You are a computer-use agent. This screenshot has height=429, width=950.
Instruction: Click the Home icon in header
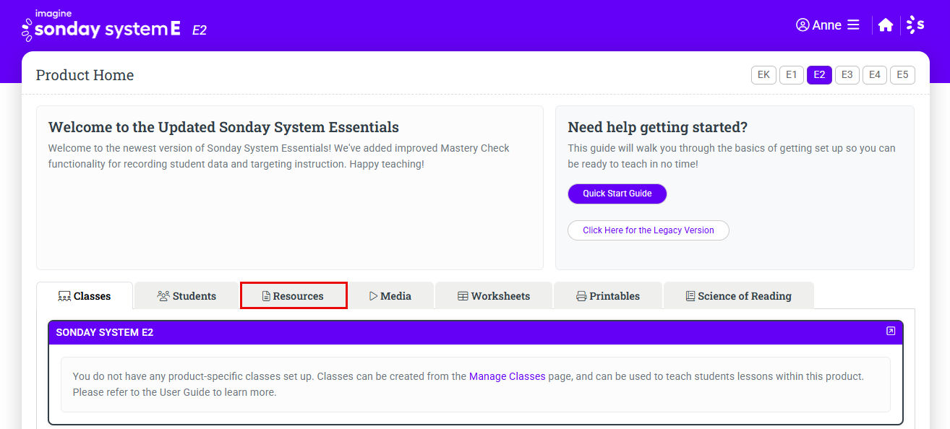pyautogui.click(x=886, y=25)
